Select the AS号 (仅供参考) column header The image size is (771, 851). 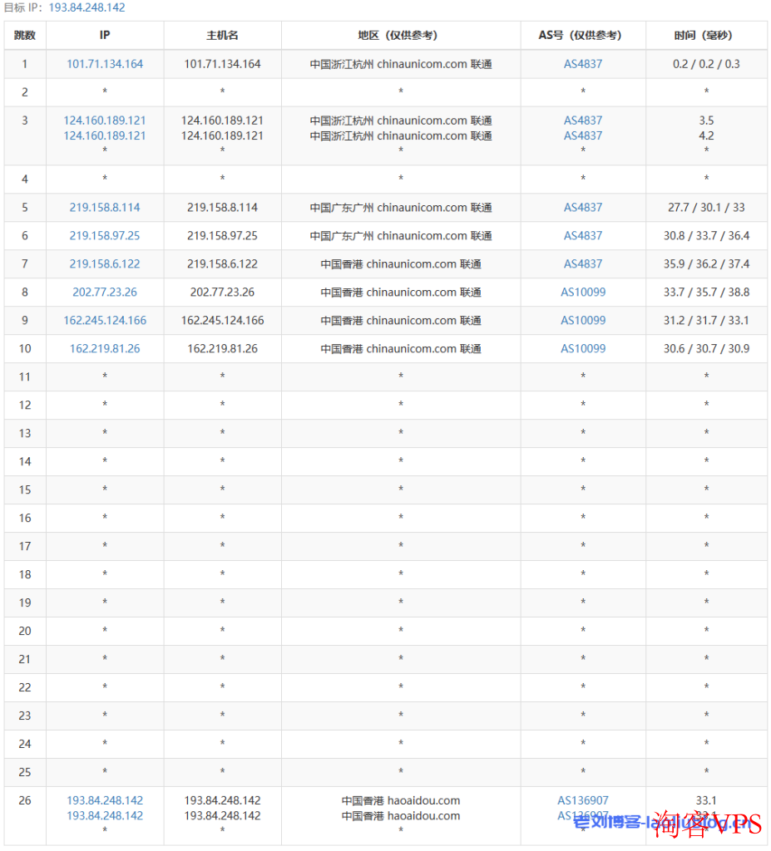pos(583,35)
